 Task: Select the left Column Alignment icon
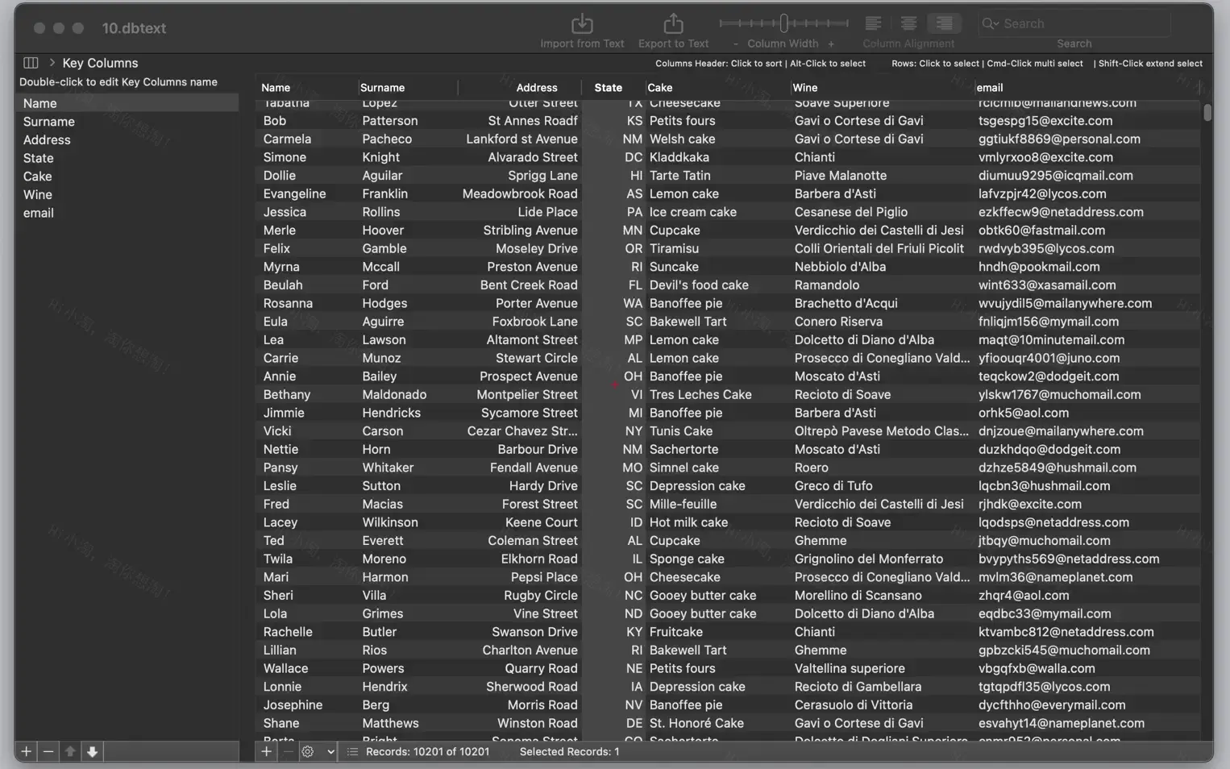[x=871, y=23]
